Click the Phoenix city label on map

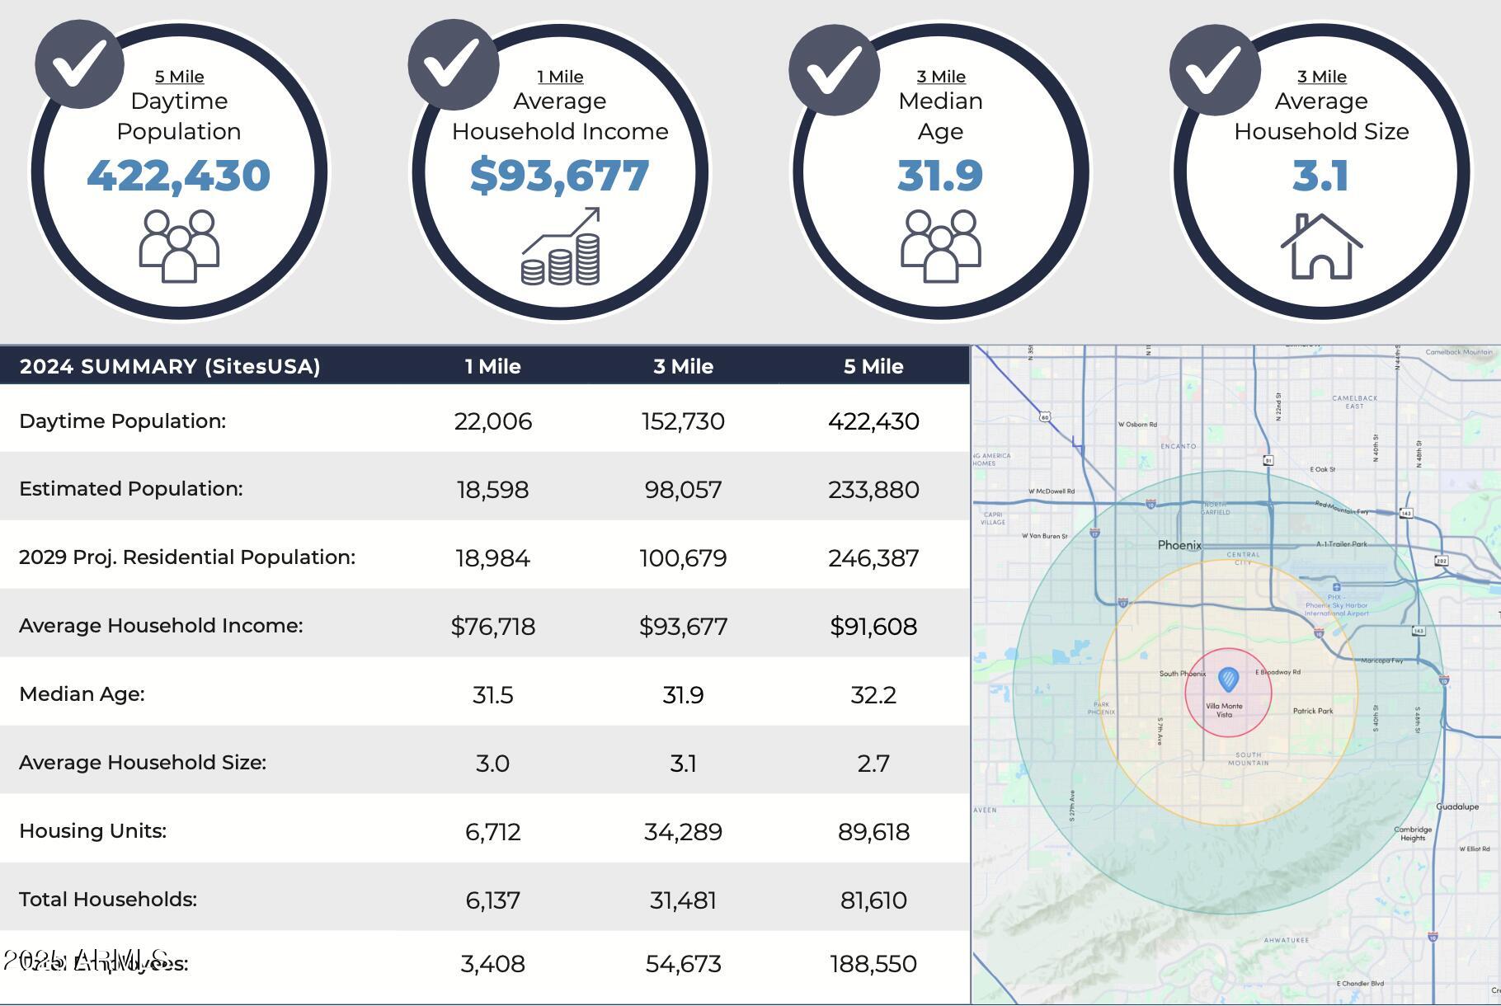[x=1179, y=545]
